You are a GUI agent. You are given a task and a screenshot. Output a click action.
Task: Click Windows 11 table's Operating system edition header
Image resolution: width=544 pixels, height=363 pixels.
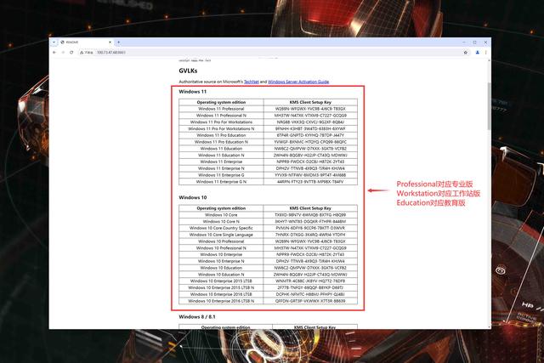pyautogui.click(x=221, y=102)
